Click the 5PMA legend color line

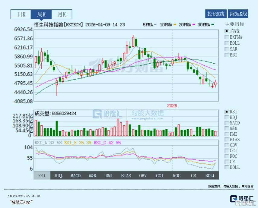155,25
